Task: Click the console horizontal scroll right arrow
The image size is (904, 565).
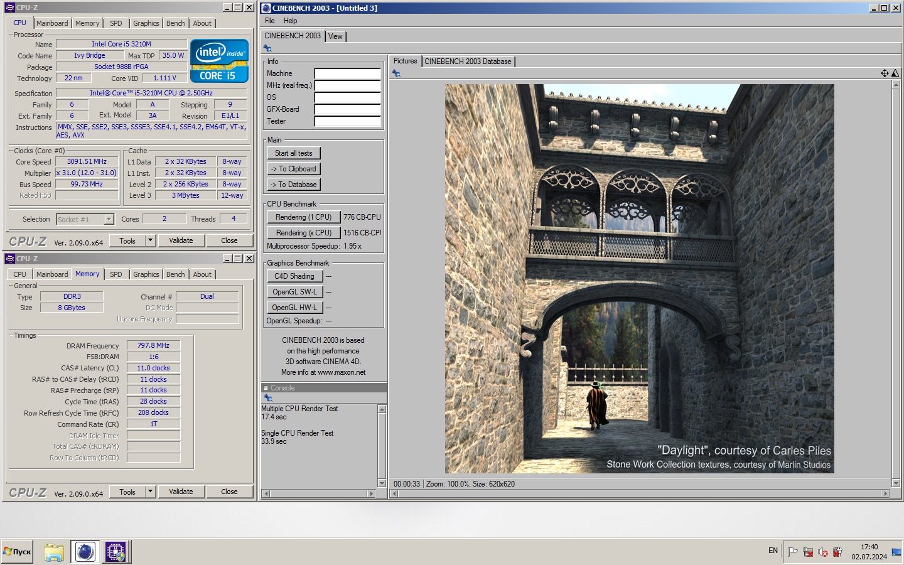Action: [371, 494]
